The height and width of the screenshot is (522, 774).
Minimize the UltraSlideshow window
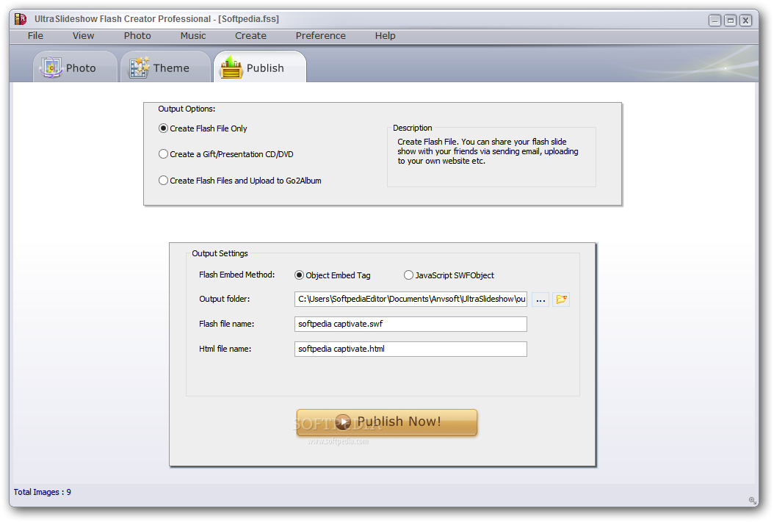click(715, 21)
